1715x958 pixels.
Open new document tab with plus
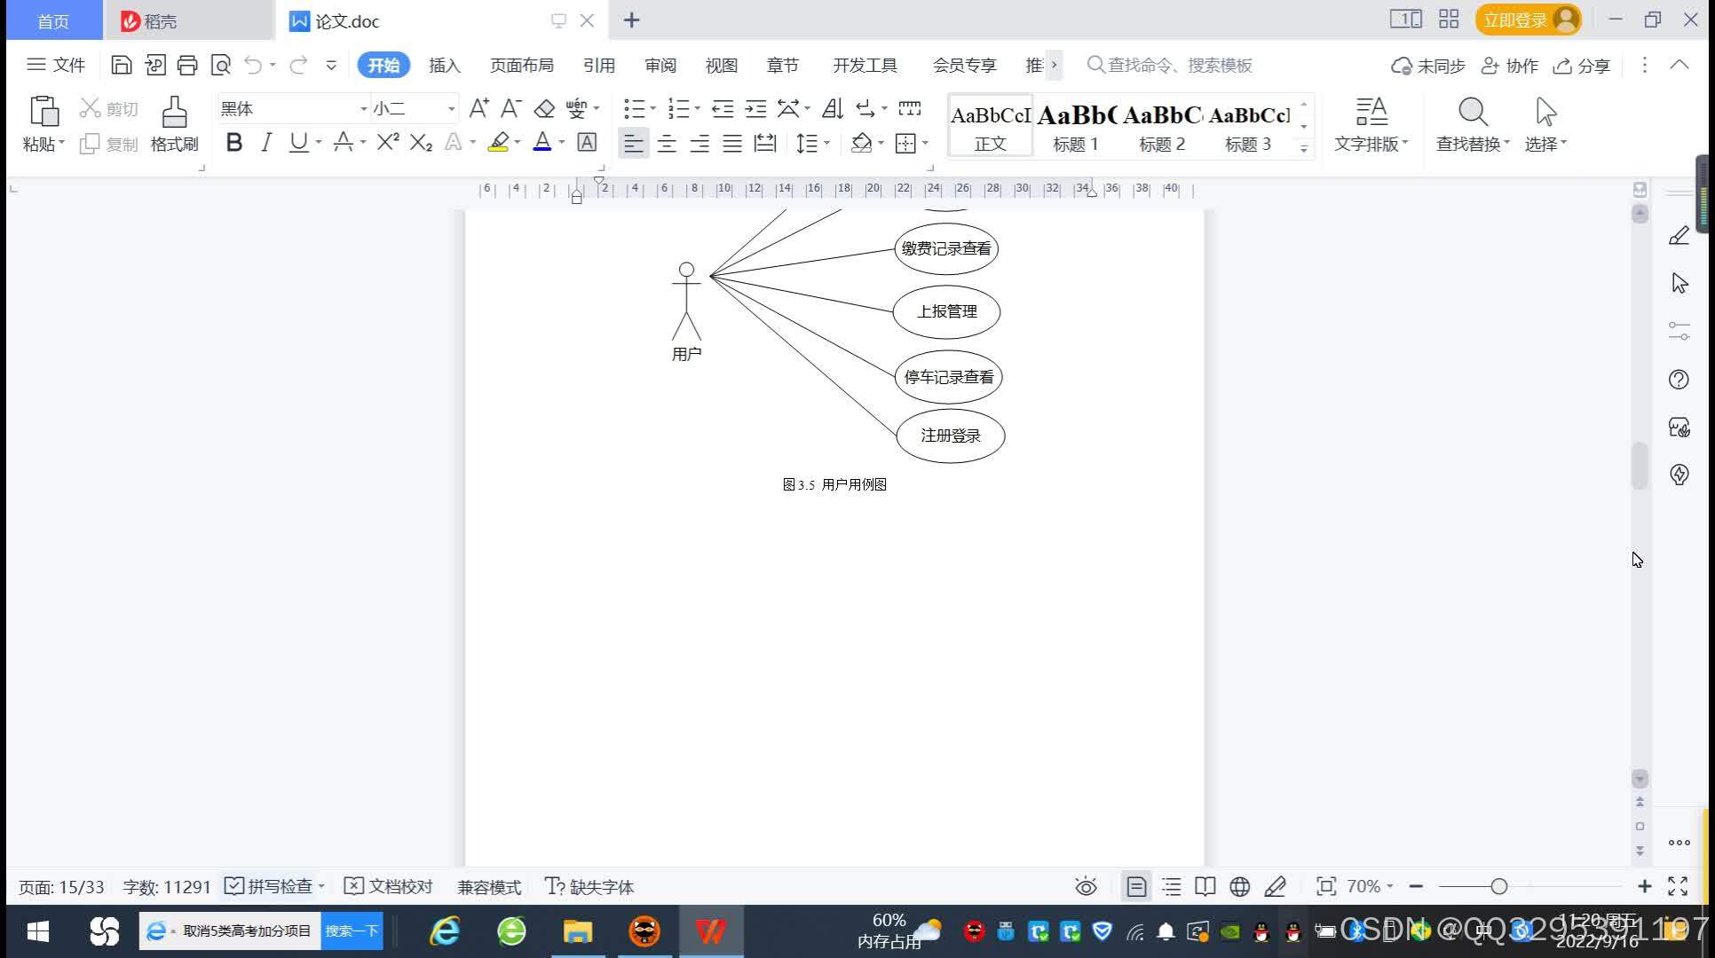coord(631,20)
